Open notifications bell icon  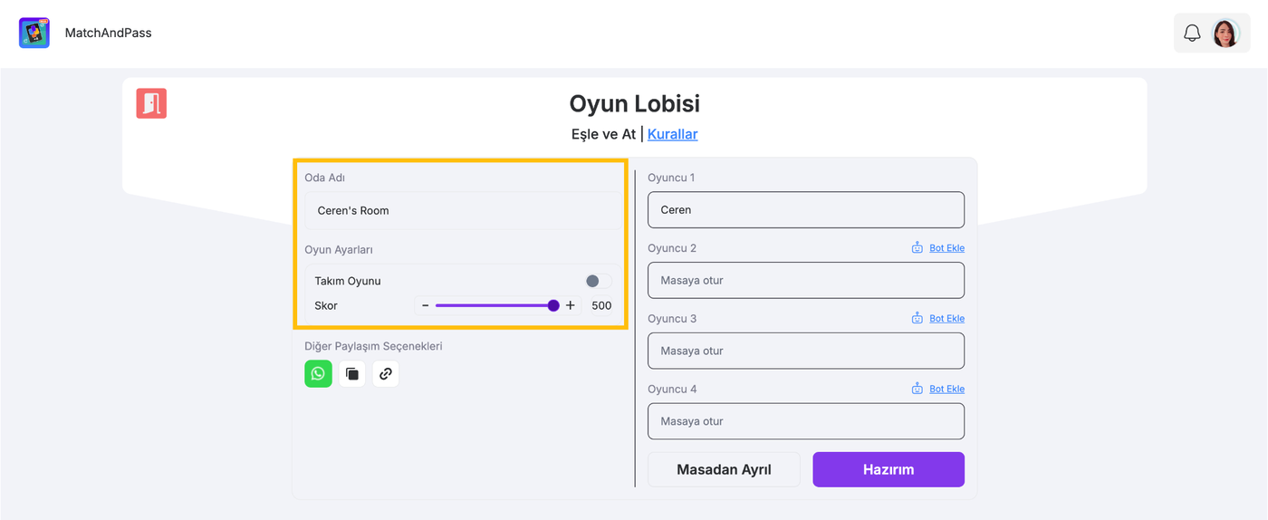[x=1192, y=34]
